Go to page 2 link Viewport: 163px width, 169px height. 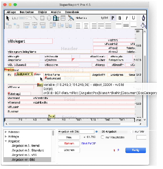click(x=118, y=150)
